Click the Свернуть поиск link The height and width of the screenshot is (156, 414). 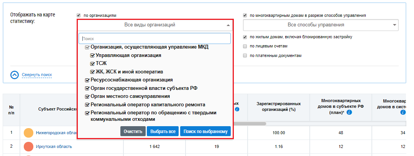pyautogui.click(x=37, y=75)
